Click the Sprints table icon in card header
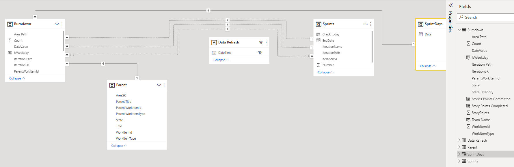The width and height of the screenshot is (514, 167). tap(319, 24)
